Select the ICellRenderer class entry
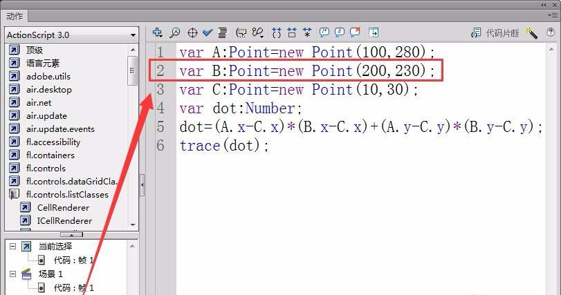 (65, 221)
